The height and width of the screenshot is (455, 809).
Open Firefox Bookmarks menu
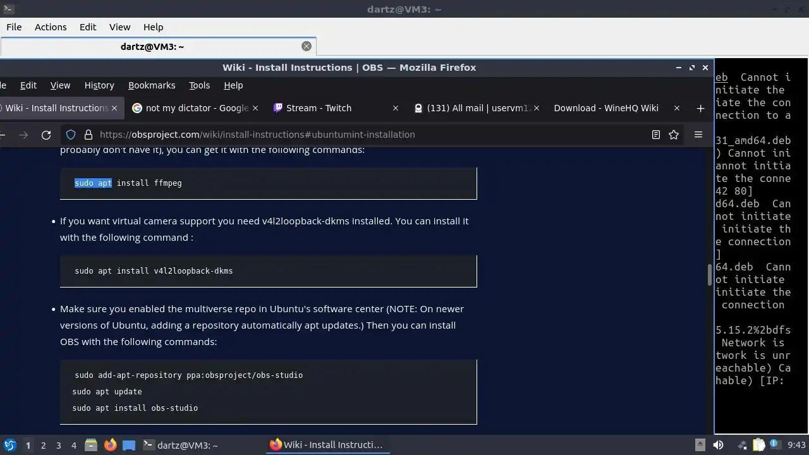tap(152, 85)
